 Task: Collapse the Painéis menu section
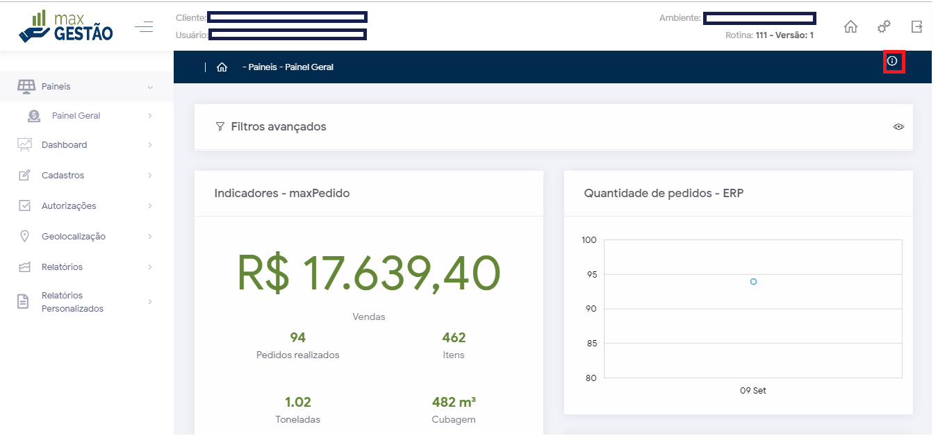(150, 87)
